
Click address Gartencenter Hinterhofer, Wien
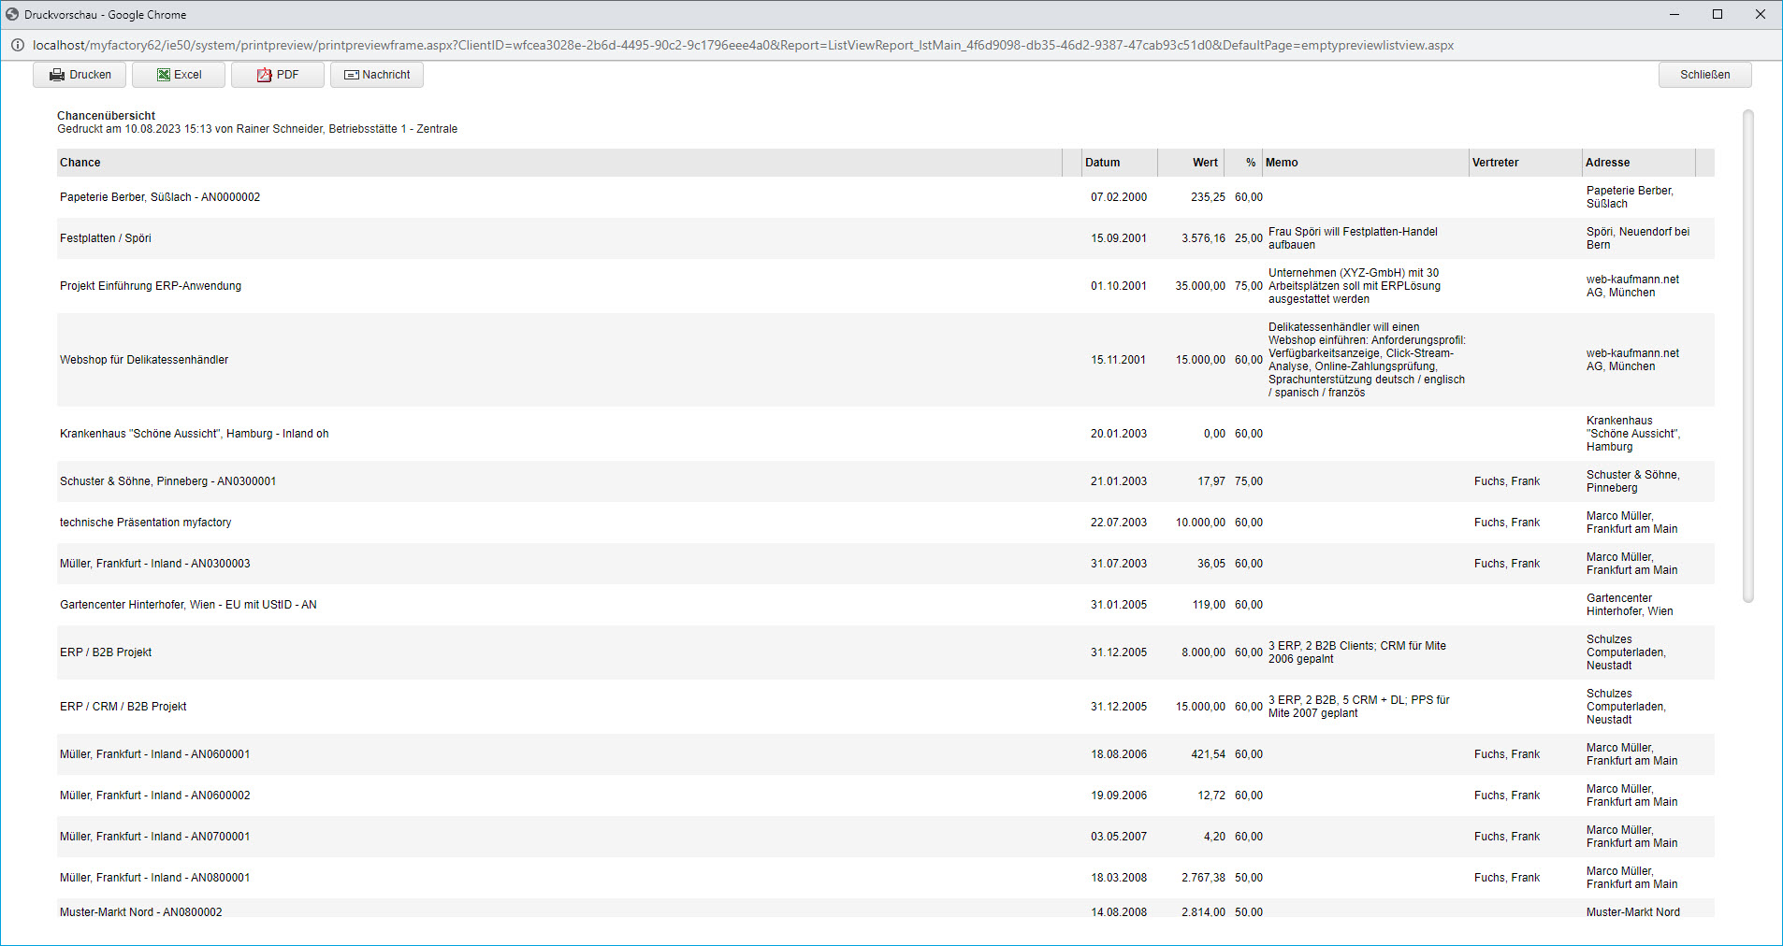(x=1630, y=605)
